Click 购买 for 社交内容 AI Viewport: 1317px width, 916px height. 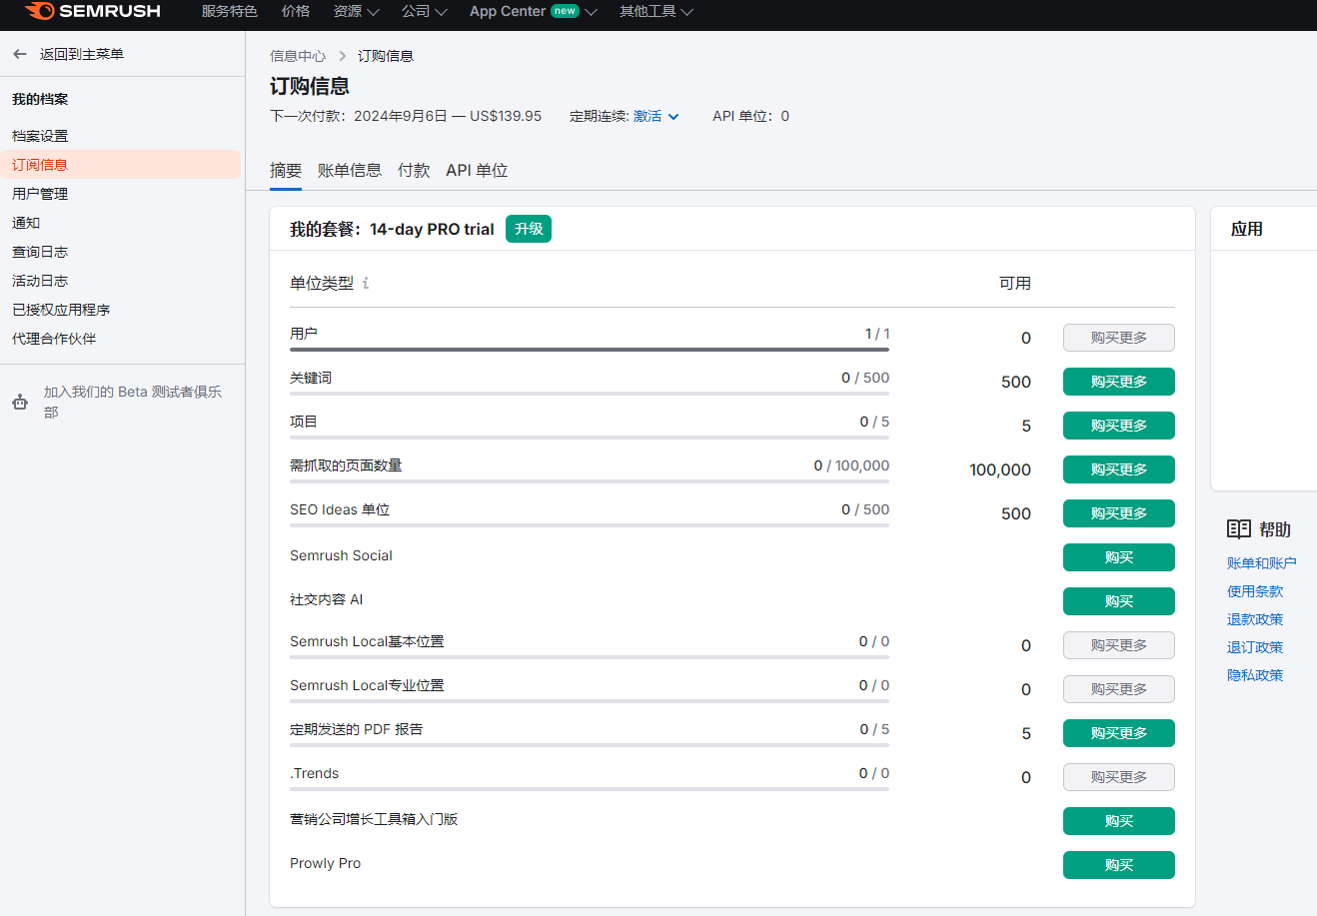point(1119,601)
